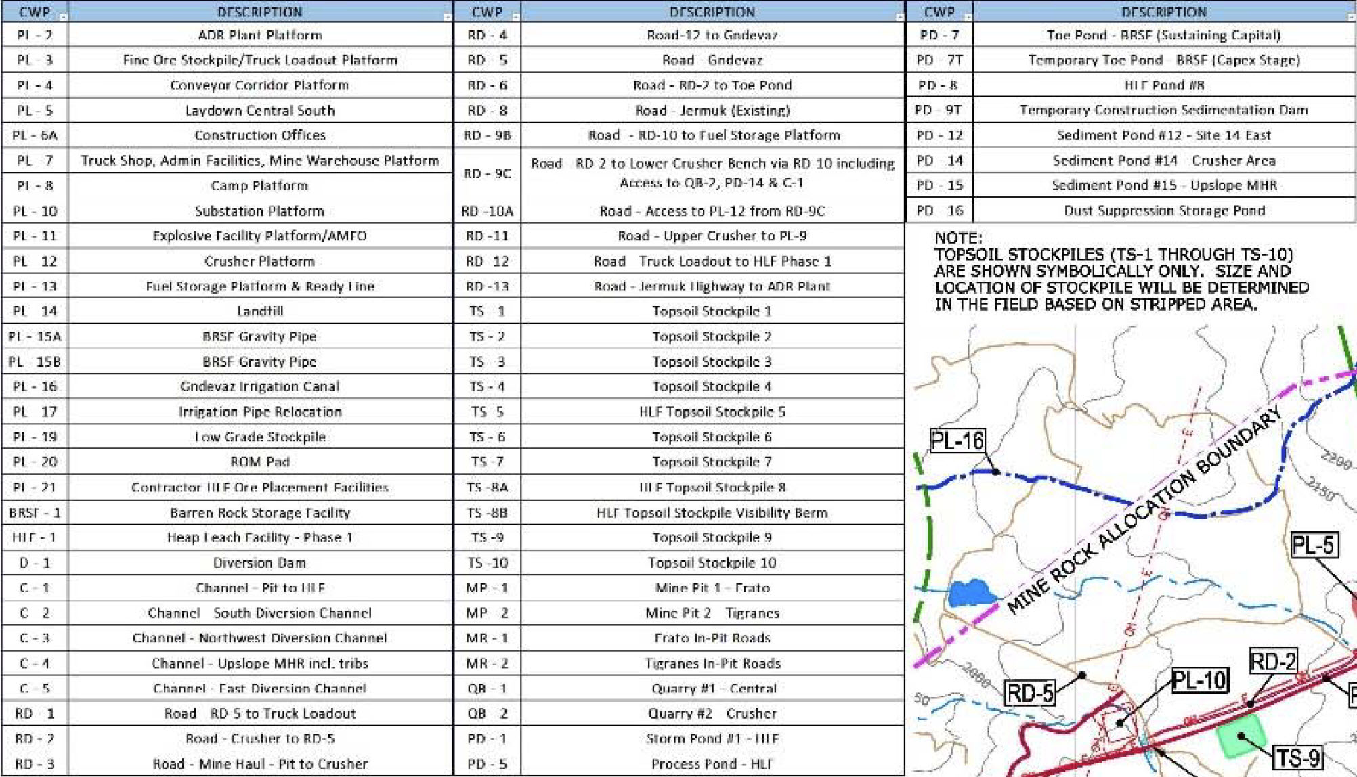Select the Dust Suppression Storage Pond cell
Image resolution: width=1357 pixels, height=777 pixels.
tap(1164, 210)
